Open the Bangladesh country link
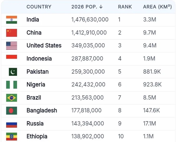Screen dimensions: 177x142 tap(42, 110)
